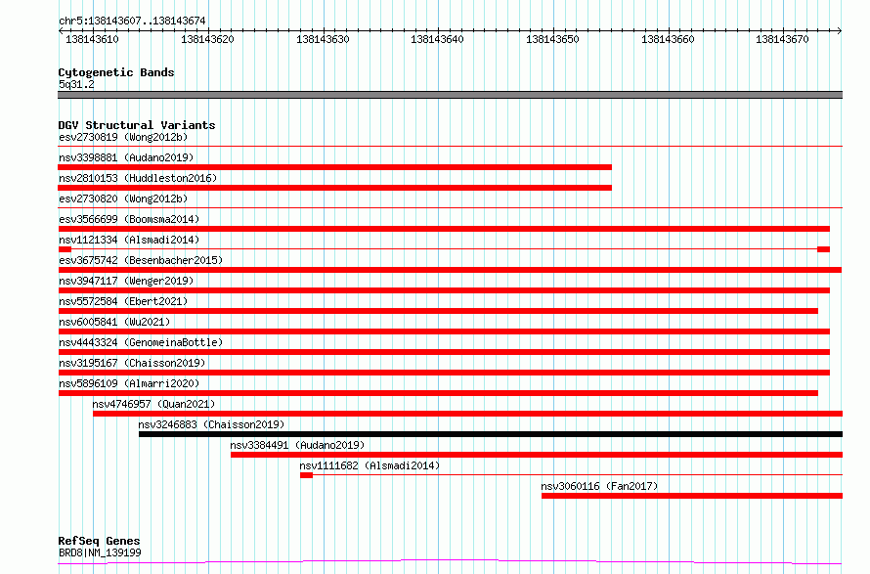The width and height of the screenshot is (870, 574).
Task: Open variant nsv3398881 (Audano2019) label
Action: click(x=126, y=157)
